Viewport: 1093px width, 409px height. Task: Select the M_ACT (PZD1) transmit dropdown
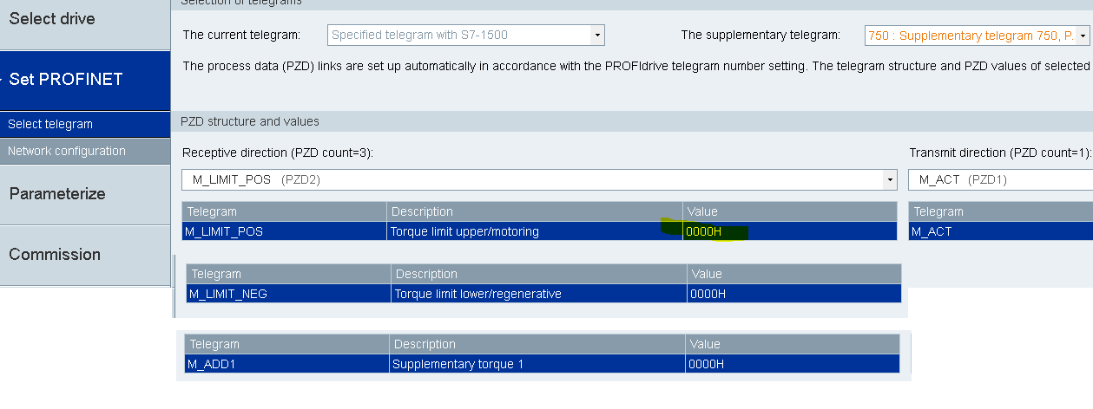point(998,179)
